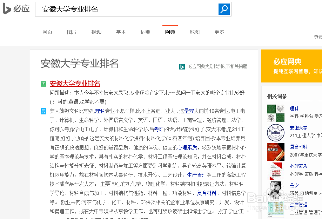Image resolution: width=322 pixels, height=219 pixels.
Task: Click the 心理素质 book thumbnail
Action: (276, 171)
